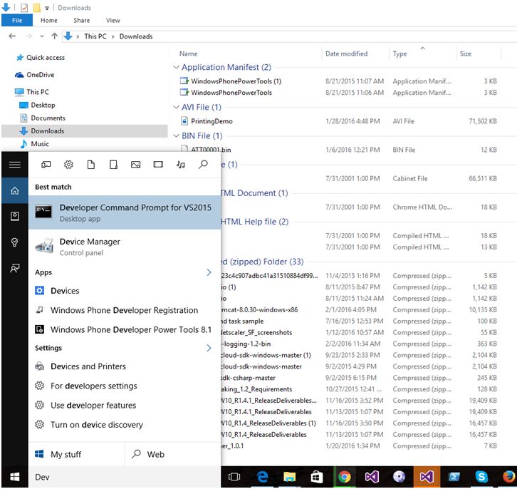
Task: Expand the Settings results chevron
Action: [x=209, y=348]
